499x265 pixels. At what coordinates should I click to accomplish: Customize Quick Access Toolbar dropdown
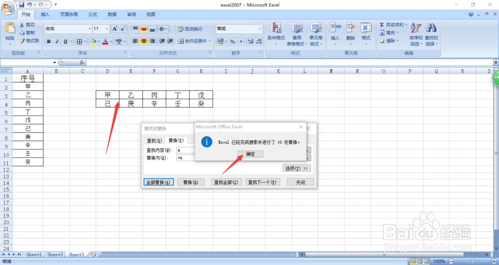click(56, 5)
